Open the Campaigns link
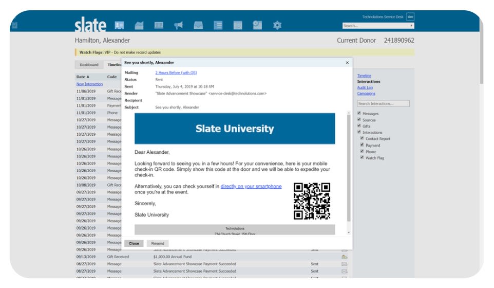Screen dimensions: 494x288 click(x=366, y=94)
